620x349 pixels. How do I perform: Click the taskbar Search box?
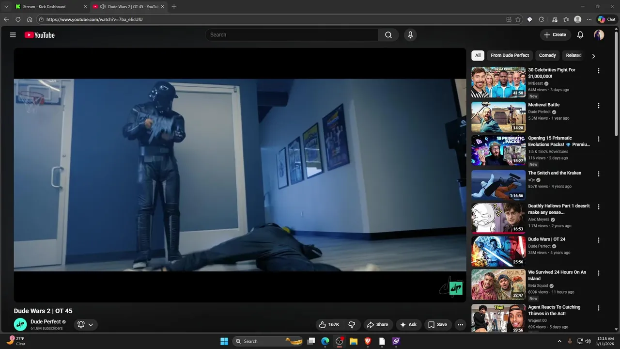click(267, 341)
